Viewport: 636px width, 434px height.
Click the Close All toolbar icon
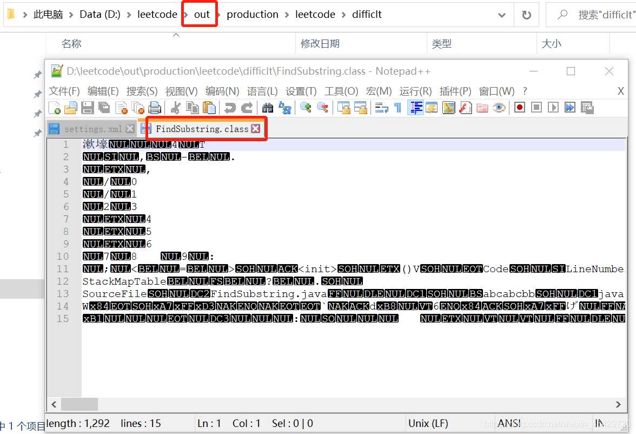[x=138, y=108]
